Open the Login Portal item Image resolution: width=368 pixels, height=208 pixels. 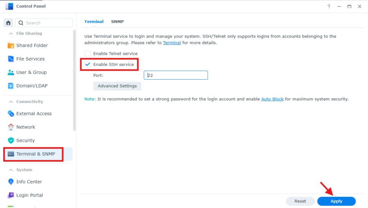pyautogui.click(x=29, y=195)
